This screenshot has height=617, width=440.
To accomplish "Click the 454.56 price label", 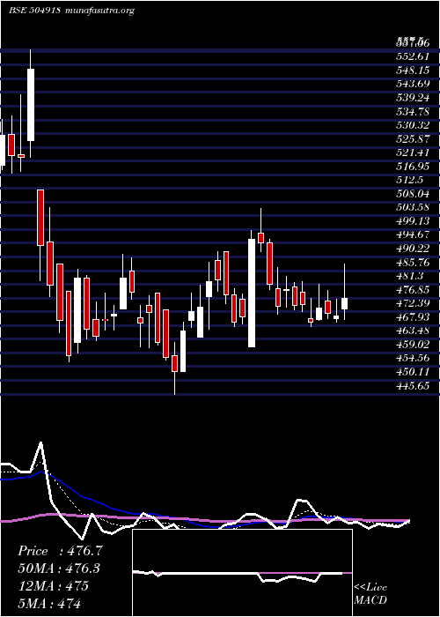I will [x=412, y=358].
